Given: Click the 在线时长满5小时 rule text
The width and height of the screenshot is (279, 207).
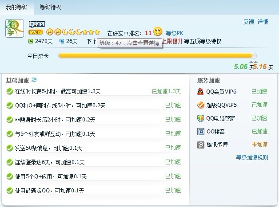Looking at the screenshot, I should click(58, 92).
